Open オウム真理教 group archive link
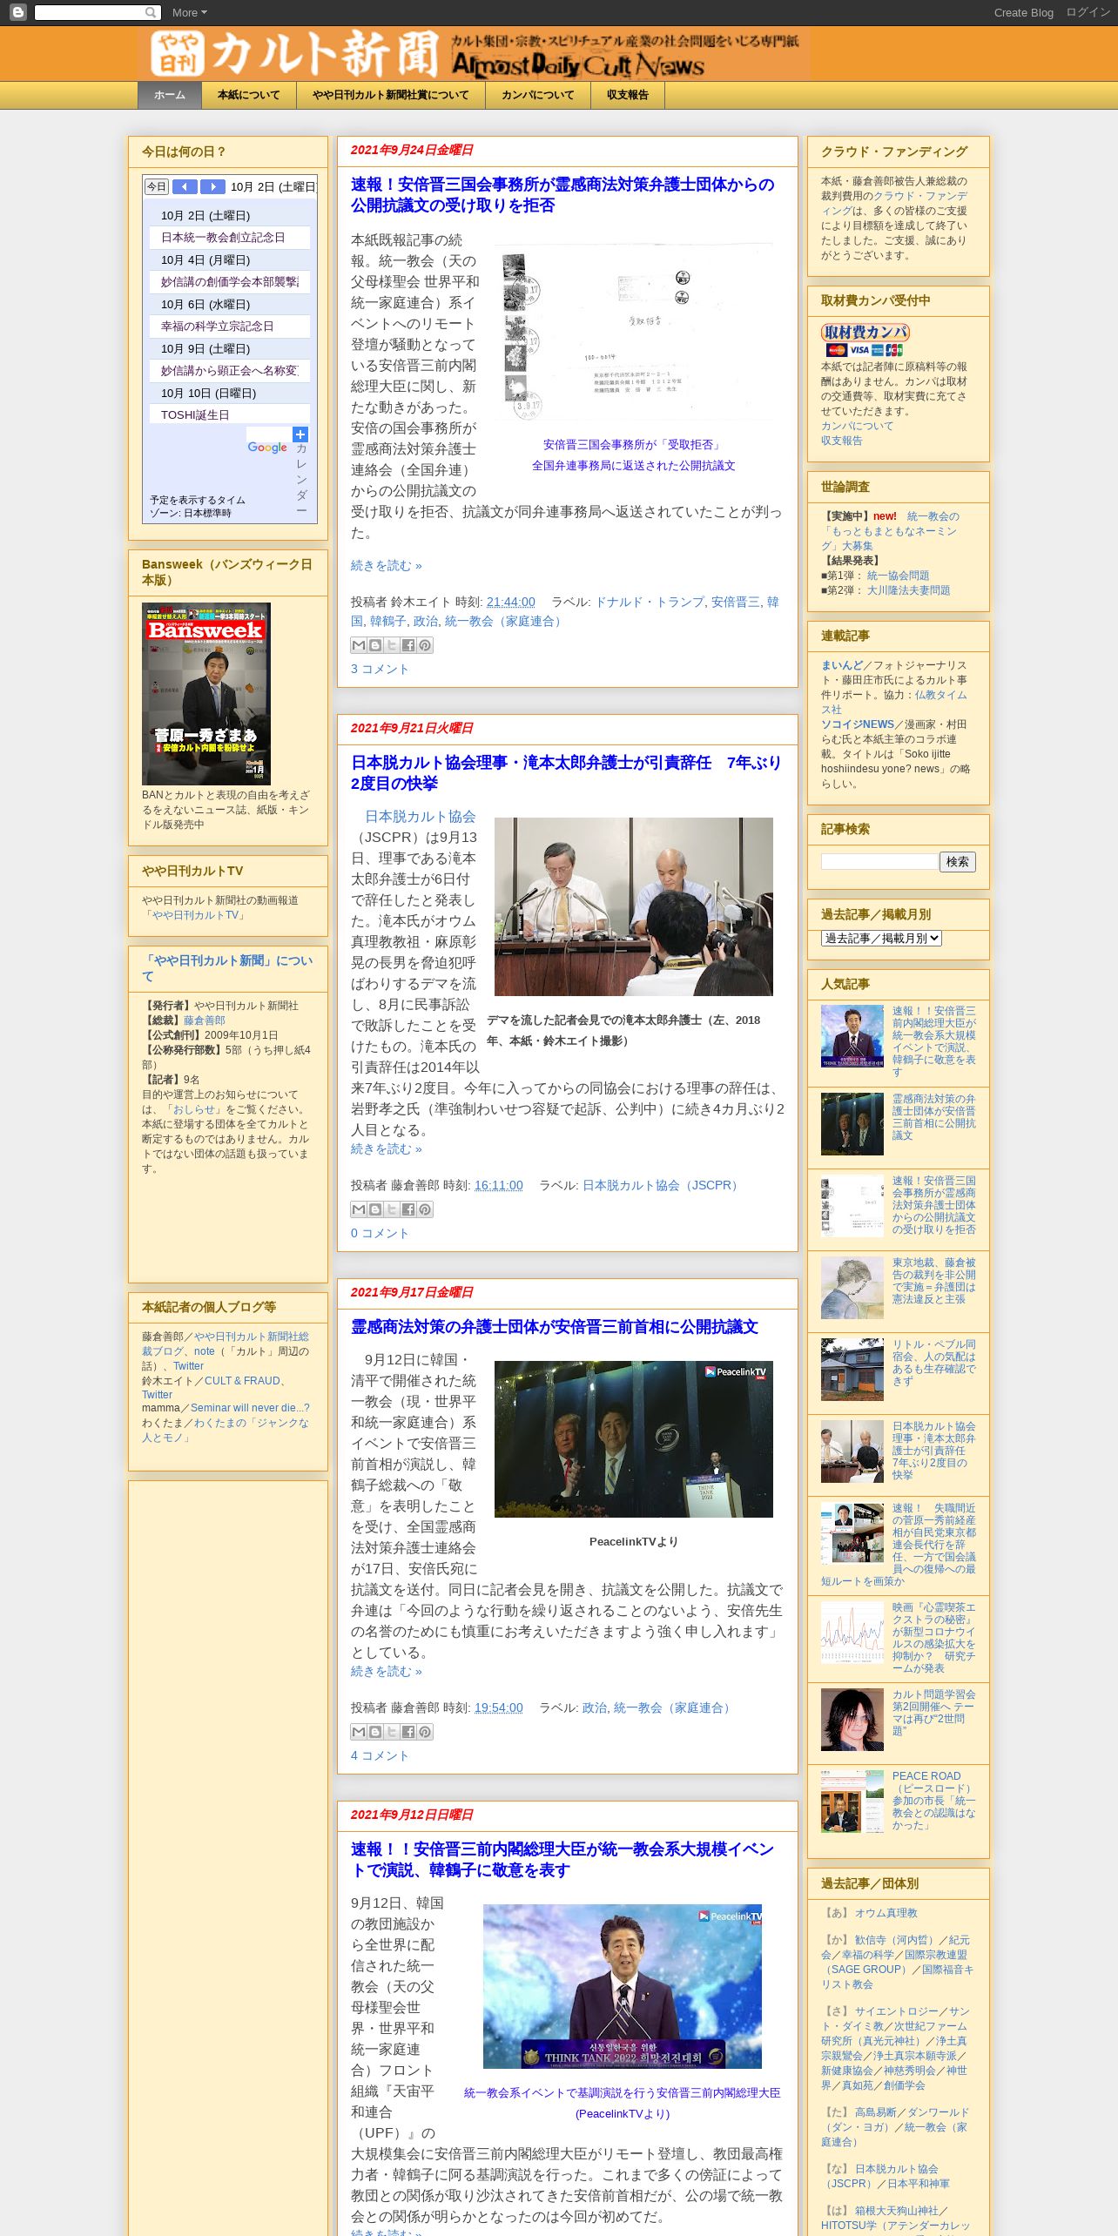This screenshot has width=1118, height=2236. coord(886,1913)
